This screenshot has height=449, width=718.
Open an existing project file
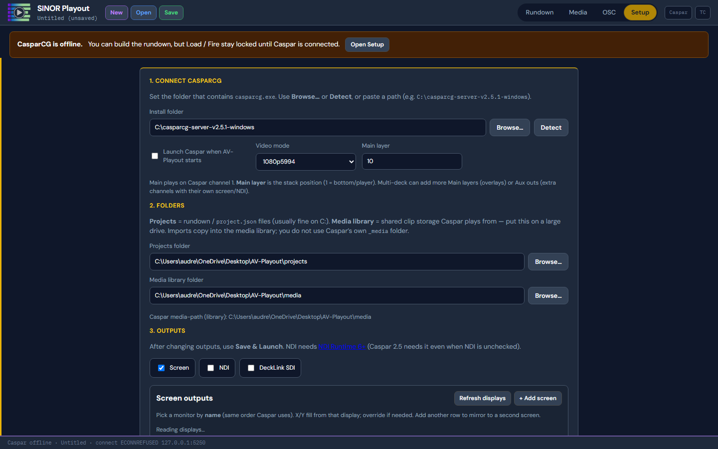[x=144, y=12]
